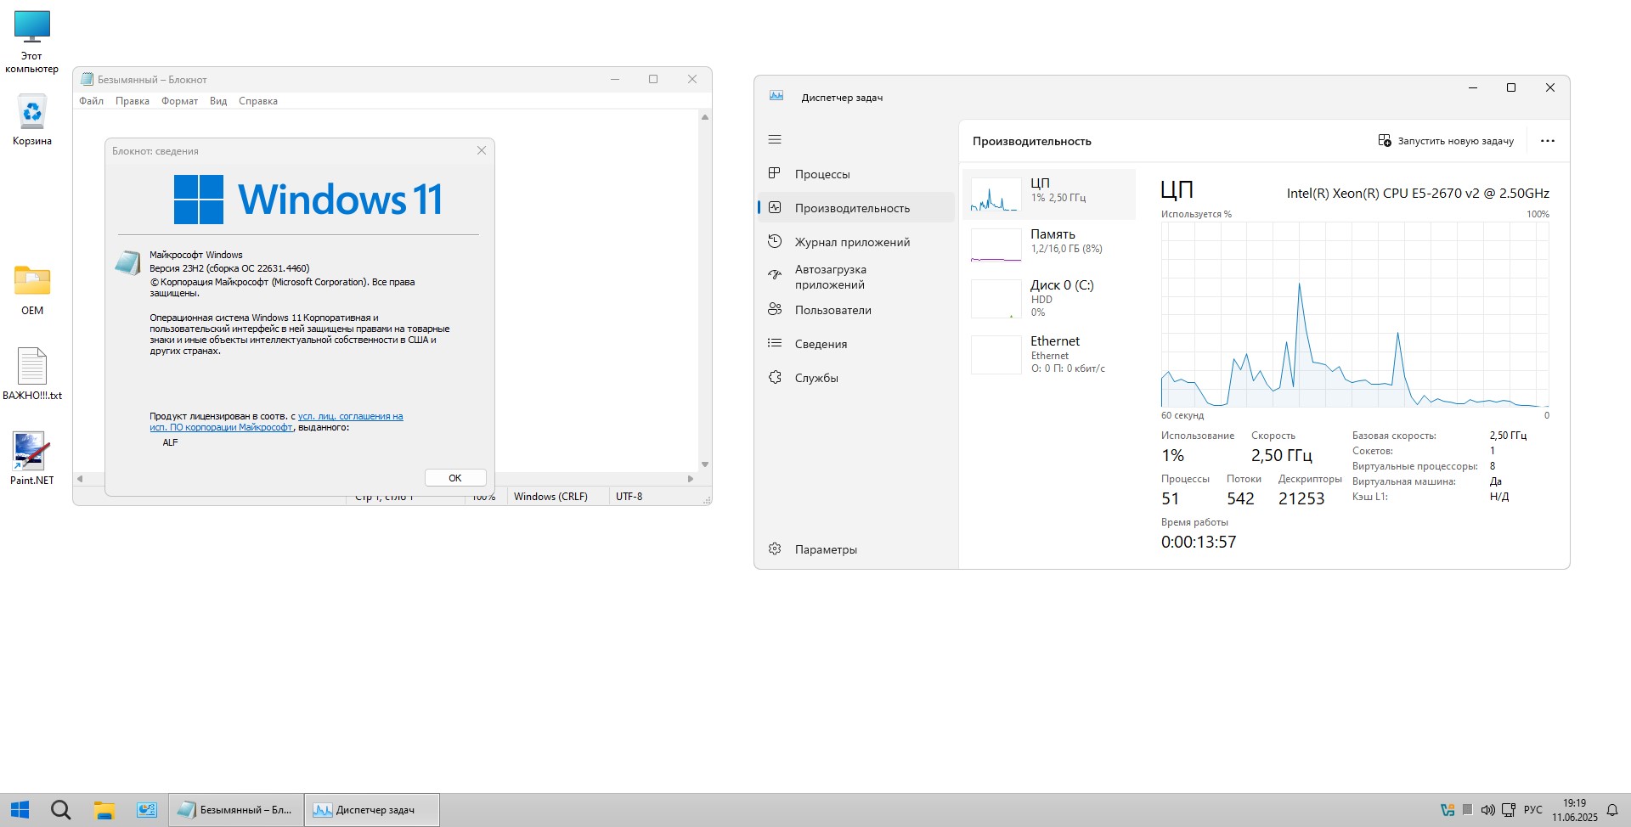The height and width of the screenshot is (827, 1631).
Task: Select Корзина recycle bin desktop icon
Action: point(32,120)
